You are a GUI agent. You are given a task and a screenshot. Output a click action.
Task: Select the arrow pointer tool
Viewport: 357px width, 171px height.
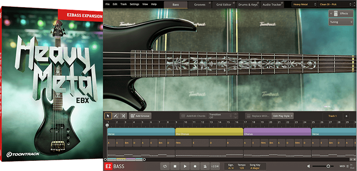pos(108,116)
